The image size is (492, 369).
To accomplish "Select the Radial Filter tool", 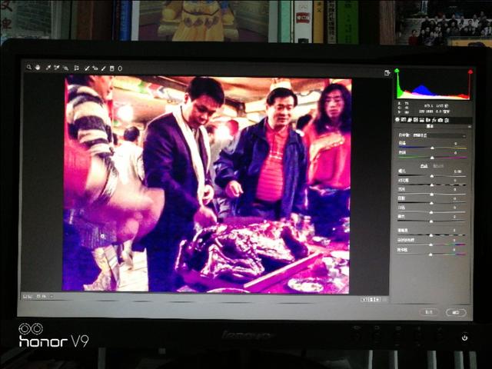I will [x=120, y=68].
